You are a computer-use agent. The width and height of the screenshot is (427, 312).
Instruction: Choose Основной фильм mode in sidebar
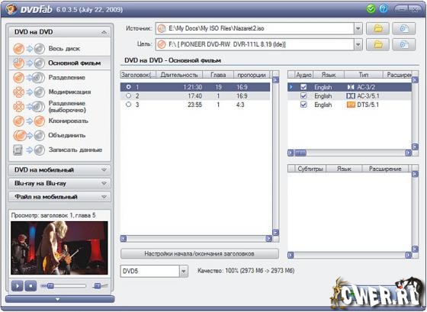coord(60,63)
